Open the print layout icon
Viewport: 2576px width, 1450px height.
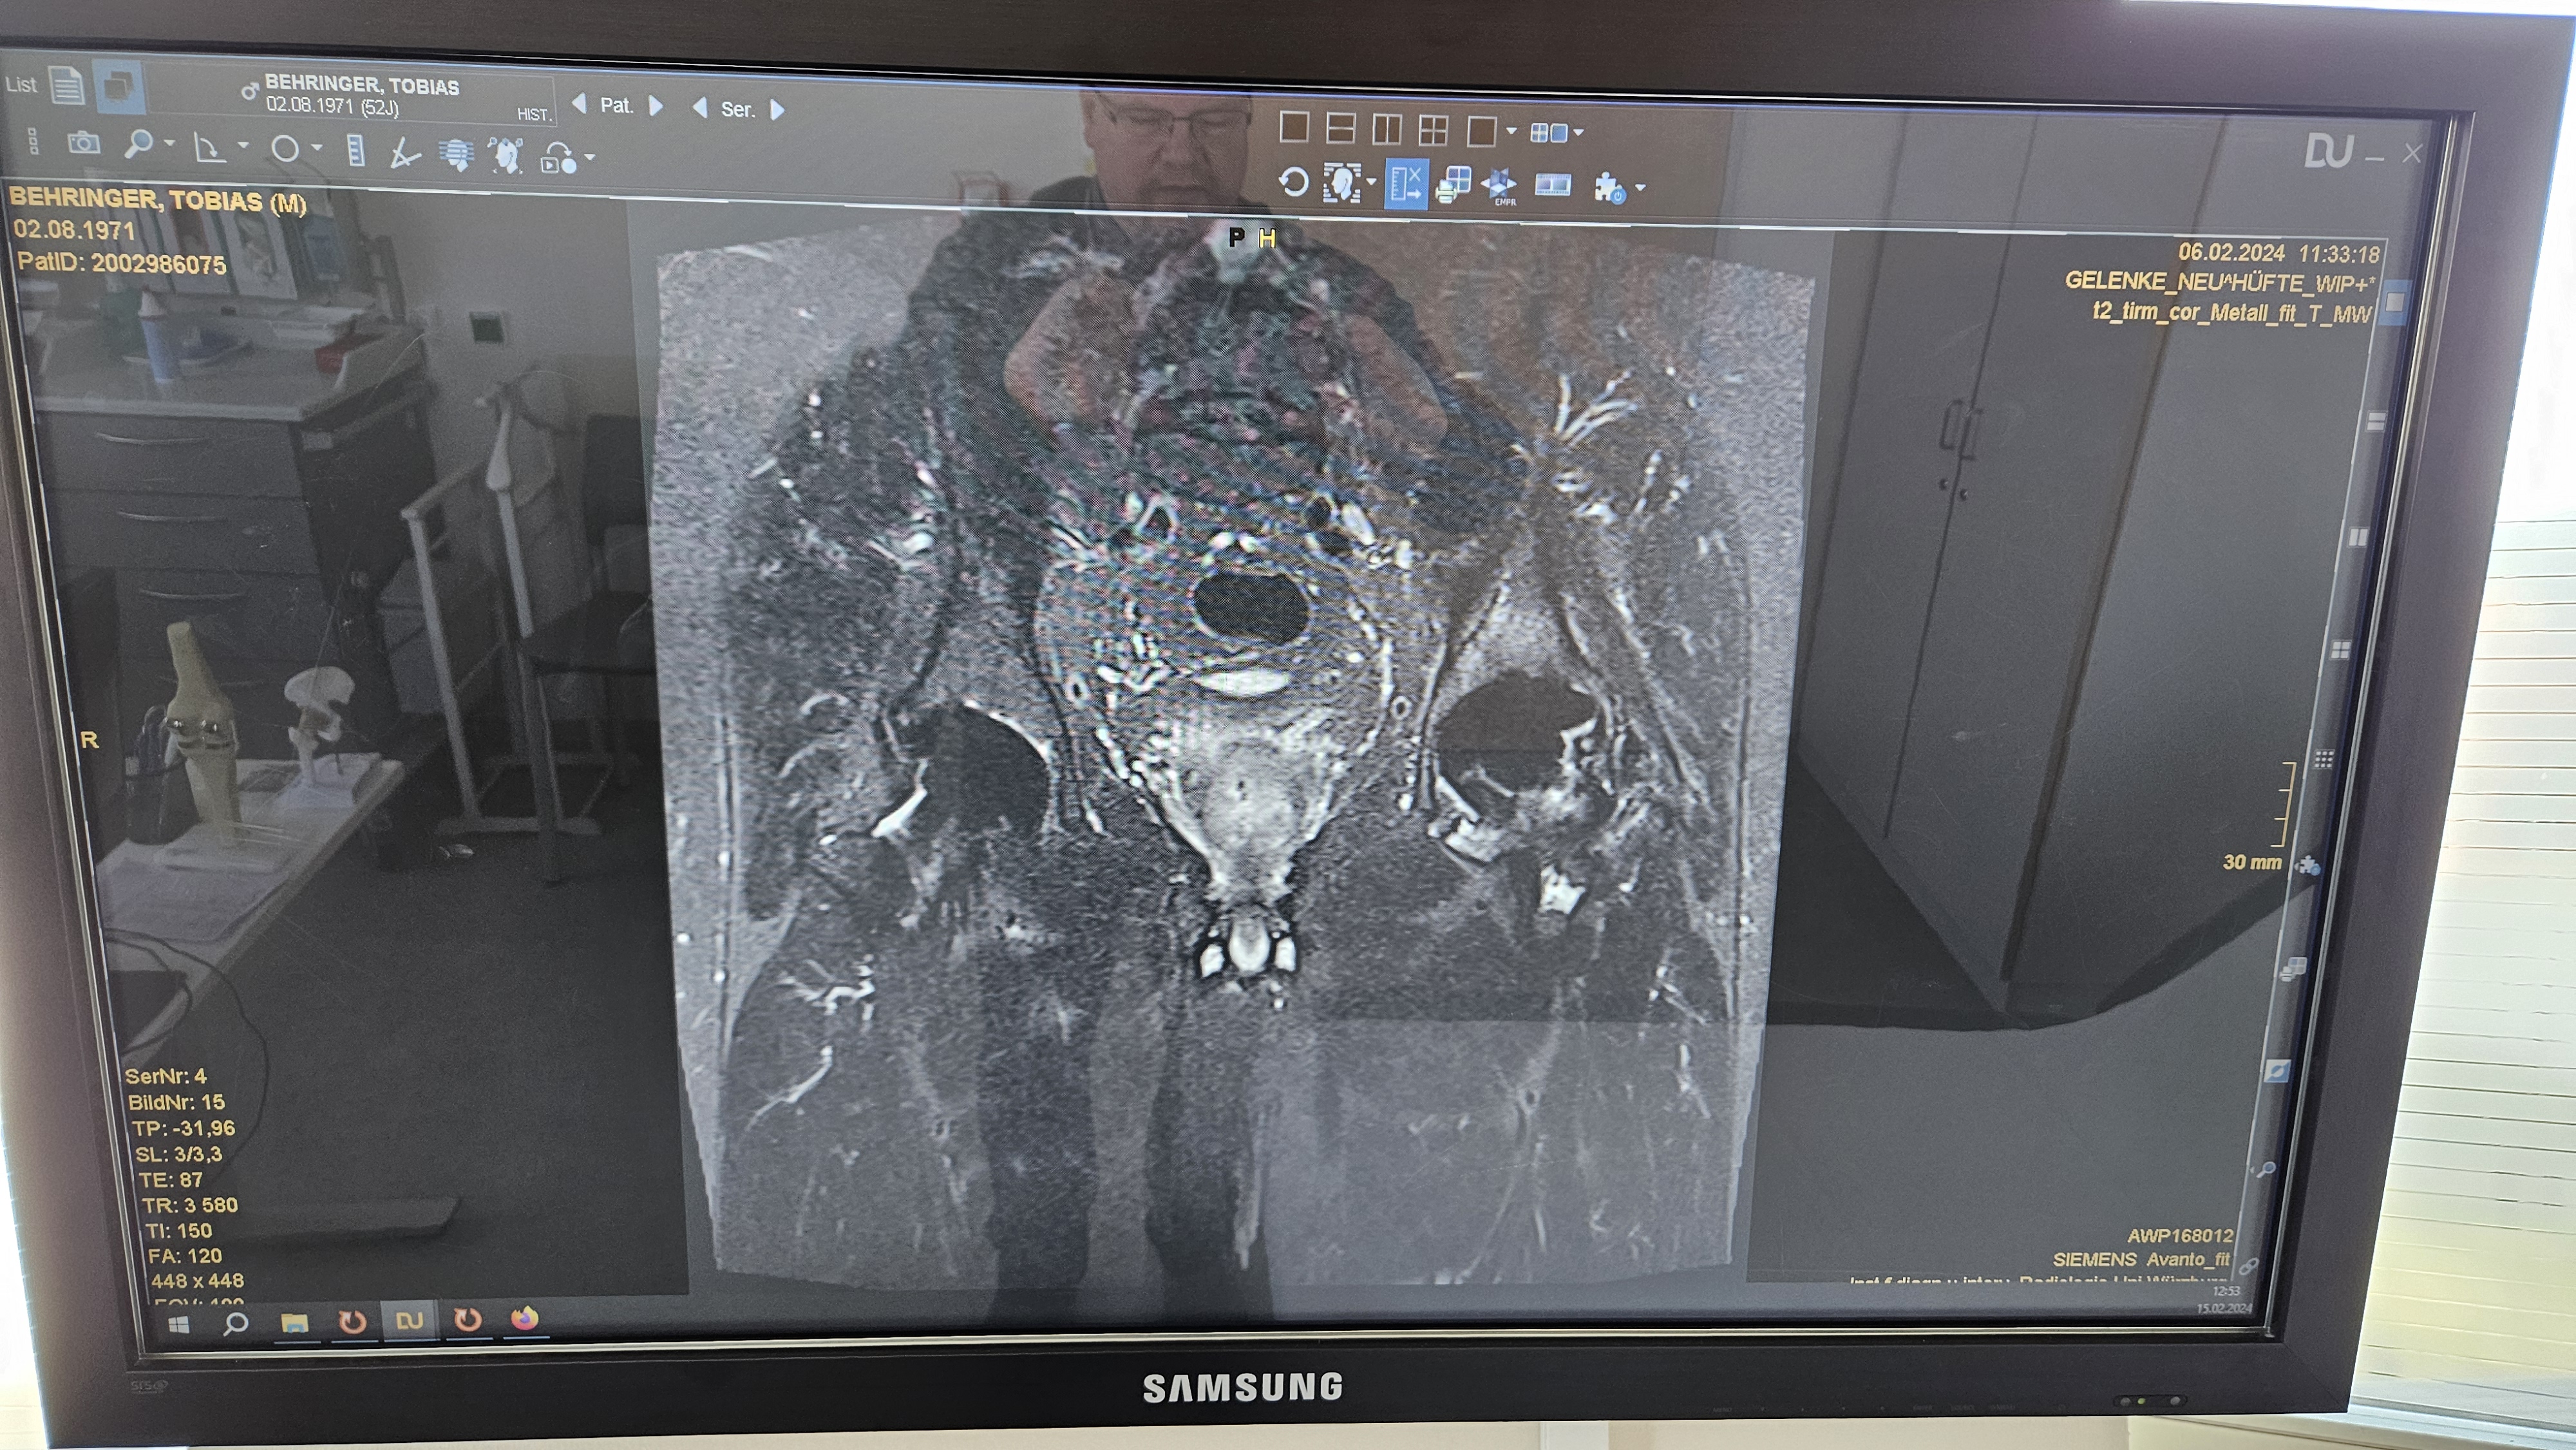coord(1452,186)
